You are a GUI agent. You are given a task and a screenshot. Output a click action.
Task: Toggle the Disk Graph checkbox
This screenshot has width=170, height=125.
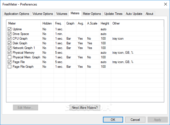(x=10, y=43)
